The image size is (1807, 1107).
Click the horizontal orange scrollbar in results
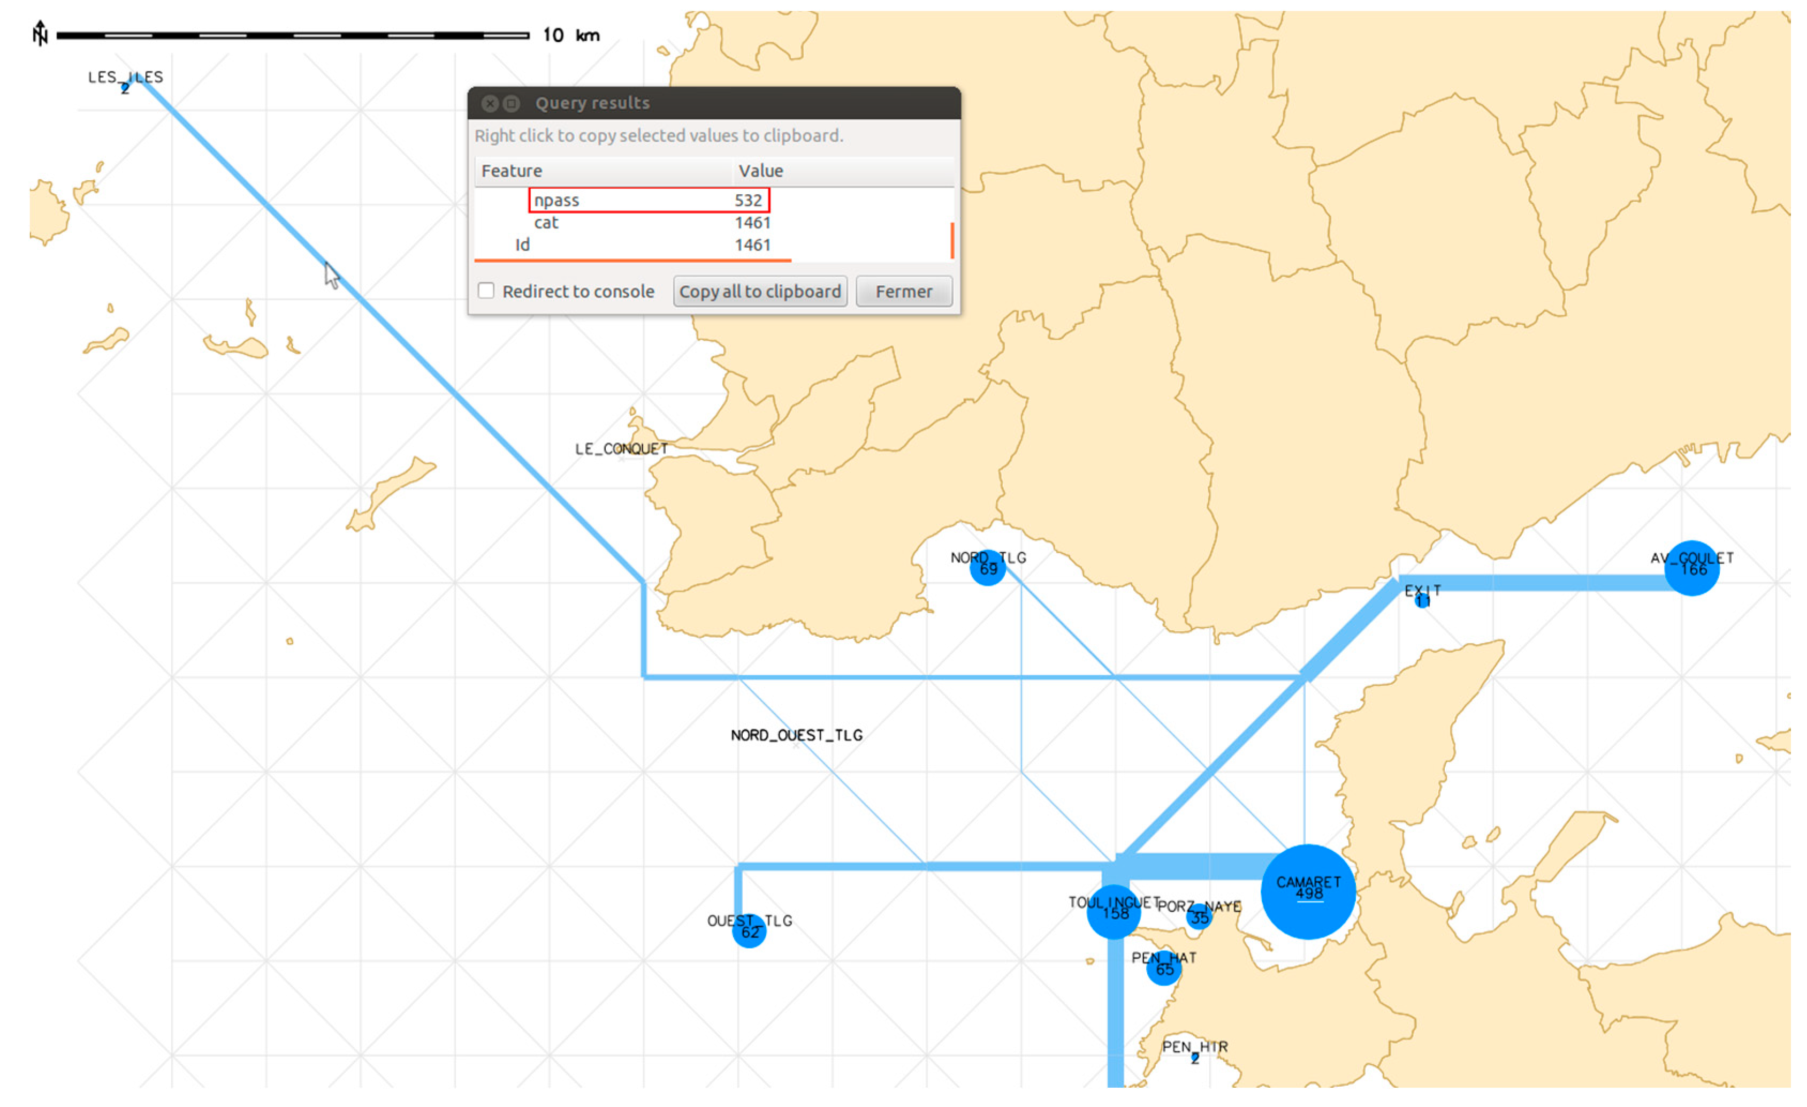click(632, 260)
